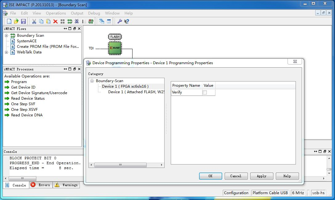Close the Device Programming Properties dialog

pyautogui.click(x=295, y=62)
